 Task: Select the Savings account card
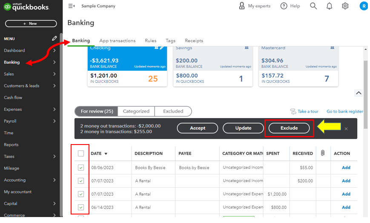coord(212,66)
